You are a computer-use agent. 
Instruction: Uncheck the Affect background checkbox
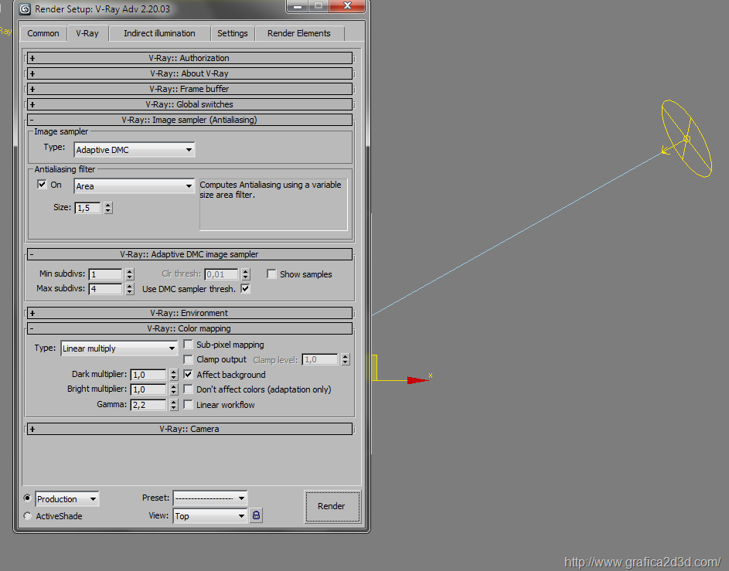pyautogui.click(x=189, y=375)
